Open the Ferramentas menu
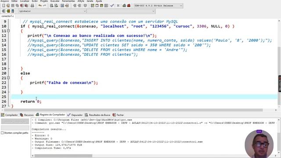The image size is (281, 158). point(68,1)
